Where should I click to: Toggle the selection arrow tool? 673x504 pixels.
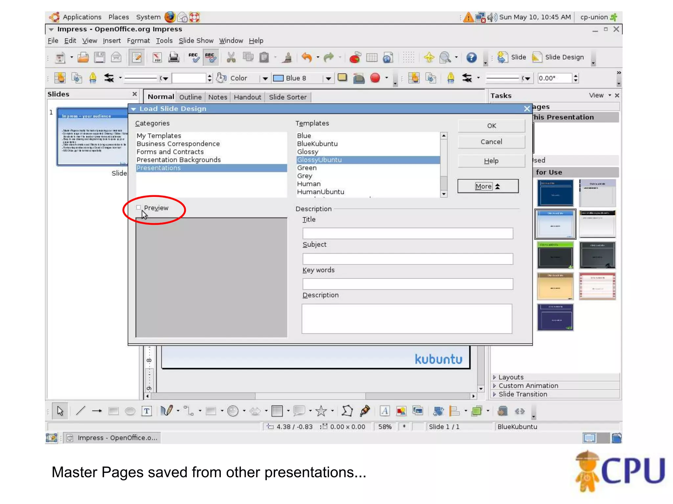[60, 411]
